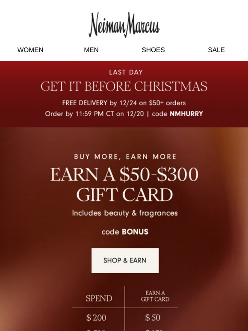This screenshot has width=248, height=331.
Task: Click the LAST DAY banner text
Action: [126, 72]
